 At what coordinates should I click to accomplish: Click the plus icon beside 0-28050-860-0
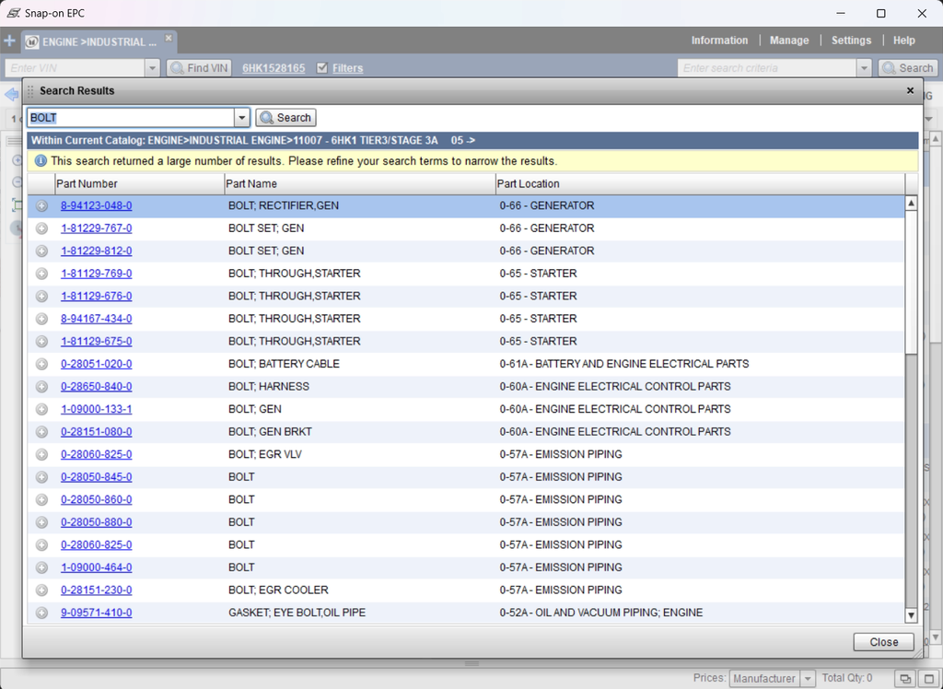point(41,499)
